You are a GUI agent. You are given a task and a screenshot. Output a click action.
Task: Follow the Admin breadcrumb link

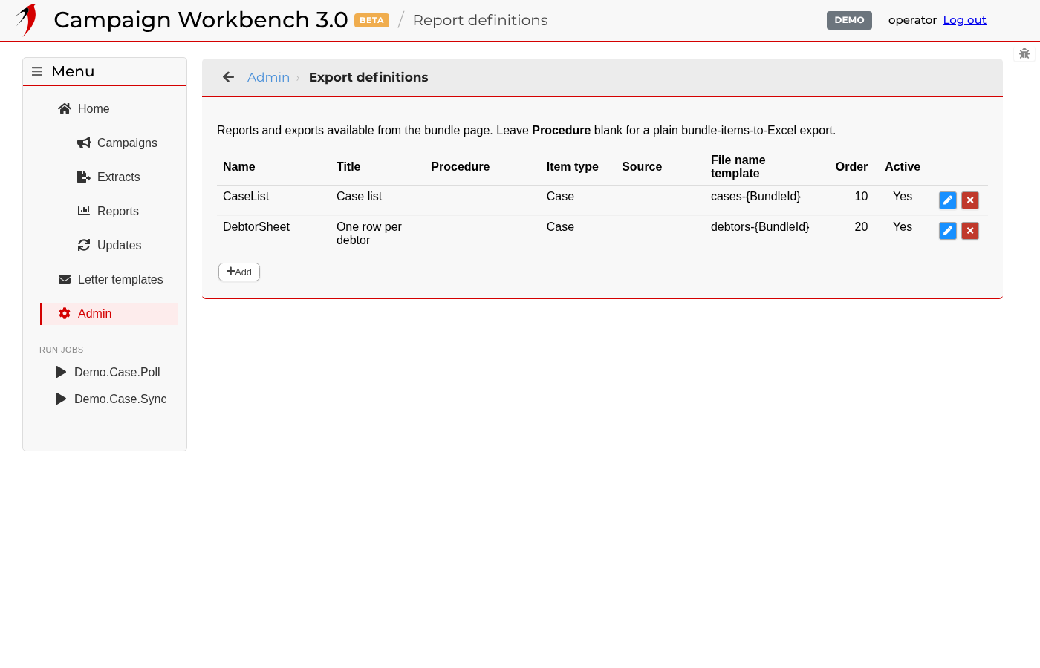[x=268, y=77]
